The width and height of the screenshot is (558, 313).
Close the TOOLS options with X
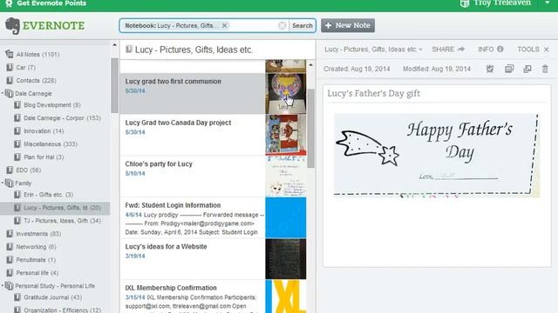tap(547, 50)
